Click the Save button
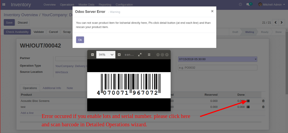 coord(9,23)
